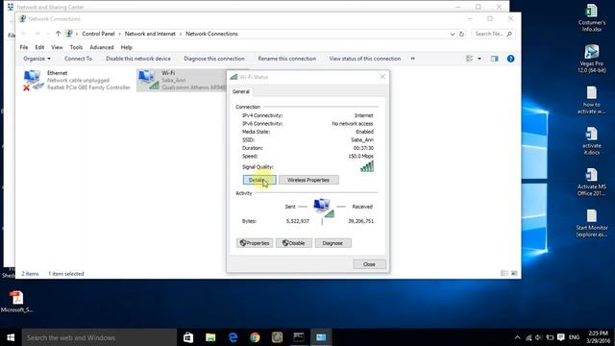Open Details in Wi-Fi Status dialog
Viewport: 615px width, 346px height.
(259, 180)
